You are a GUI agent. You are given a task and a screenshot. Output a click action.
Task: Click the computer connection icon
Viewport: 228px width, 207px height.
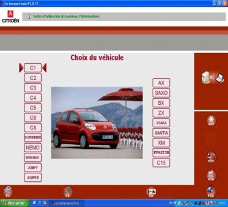click(x=213, y=78)
